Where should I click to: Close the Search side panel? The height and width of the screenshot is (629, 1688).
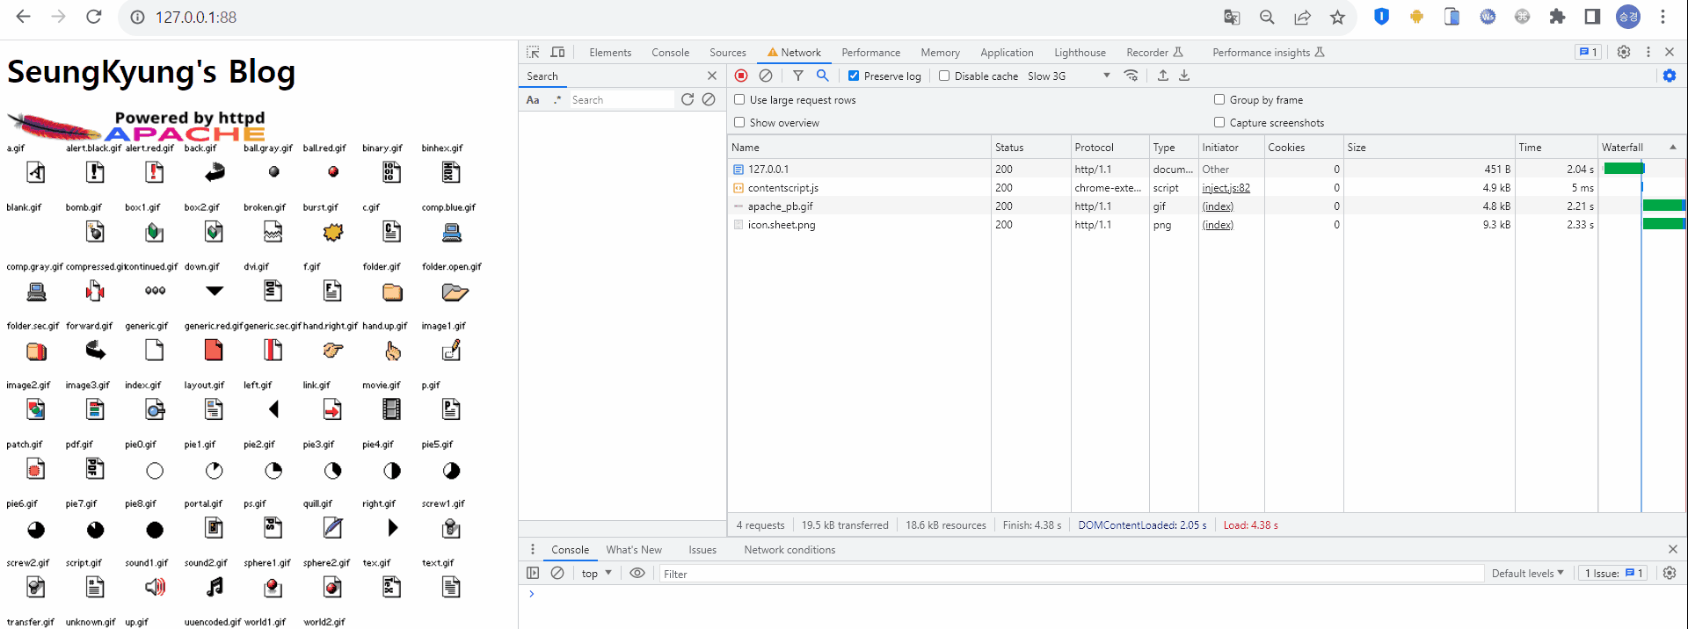coord(712,76)
